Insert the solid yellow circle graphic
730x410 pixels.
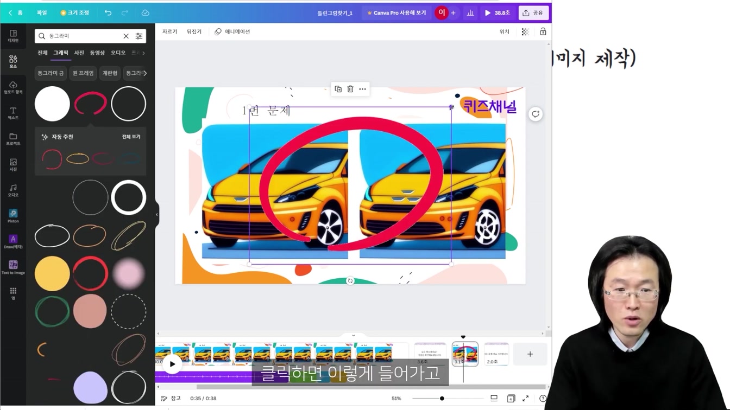click(x=52, y=273)
